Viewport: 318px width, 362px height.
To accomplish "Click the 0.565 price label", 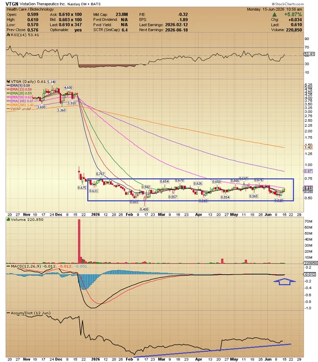I will [254, 196].
